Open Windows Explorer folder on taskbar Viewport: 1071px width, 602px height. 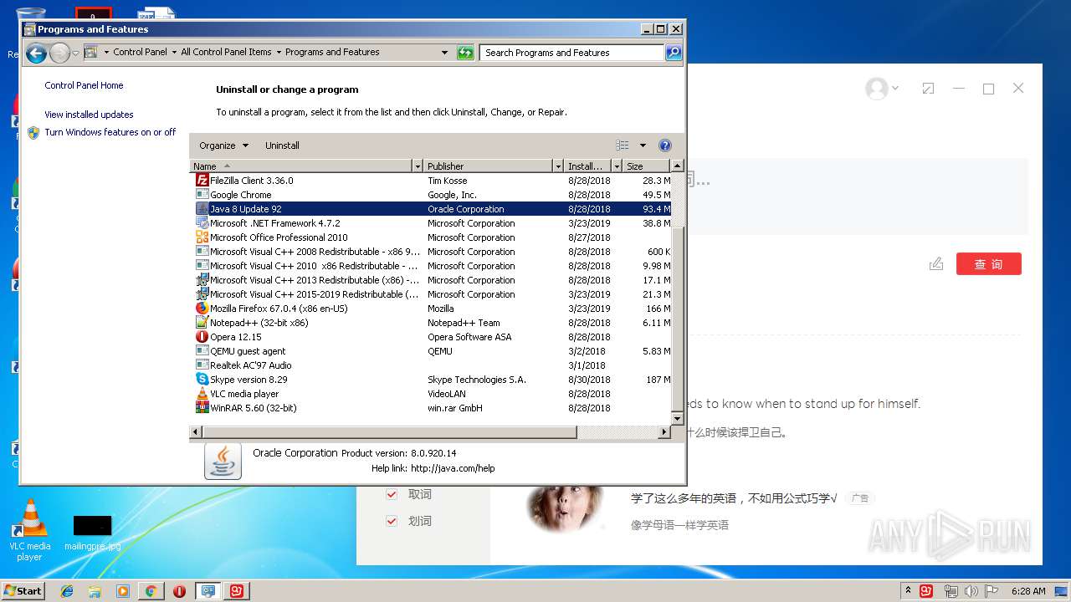[x=95, y=591]
